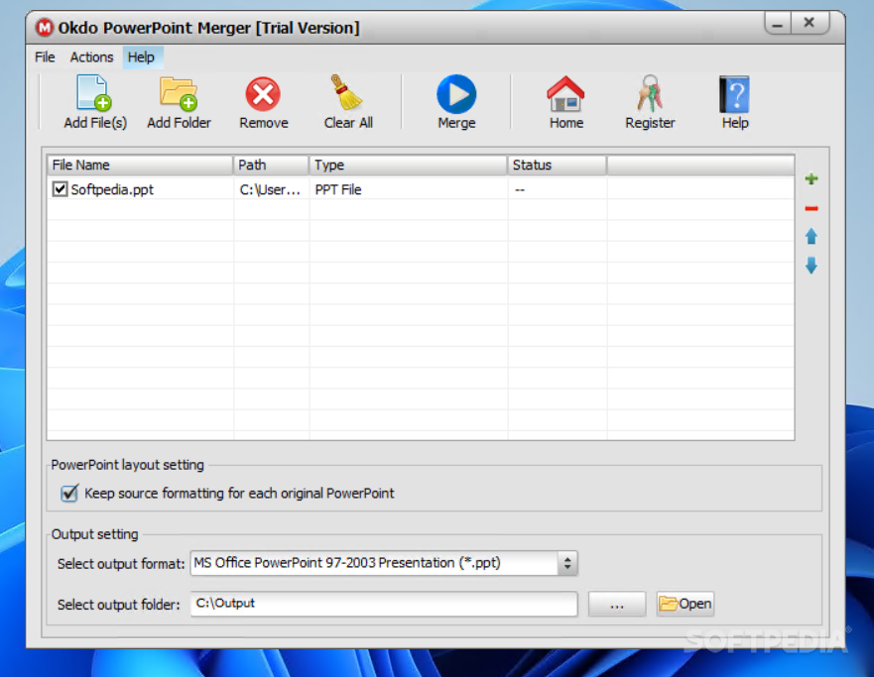Viewport: 874px width, 677px height.
Task: Click the browse "..." output folder button
Action: [x=617, y=604]
